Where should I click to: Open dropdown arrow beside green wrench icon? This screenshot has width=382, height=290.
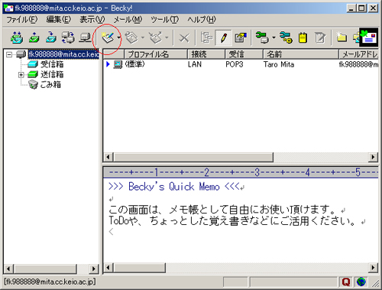point(274,38)
